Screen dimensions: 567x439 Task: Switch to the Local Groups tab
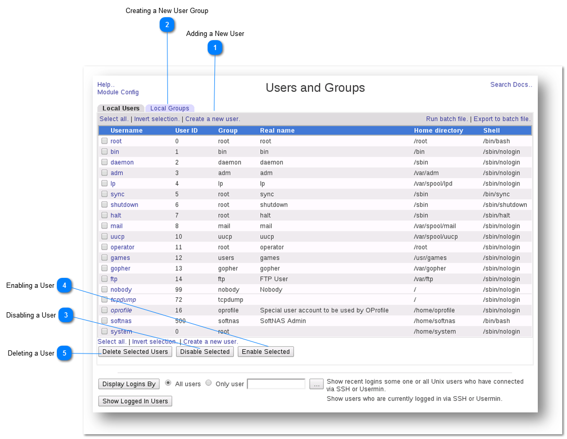click(x=170, y=108)
